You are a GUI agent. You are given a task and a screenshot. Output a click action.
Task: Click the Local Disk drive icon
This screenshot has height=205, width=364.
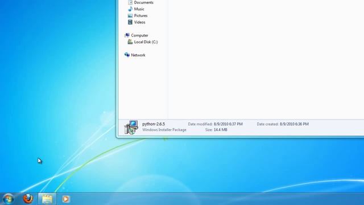(x=130, y=42)
